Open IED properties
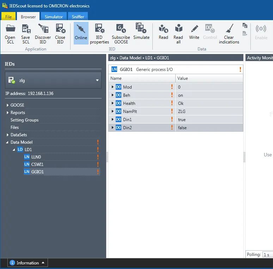Image resolution: width=273 pixels, height=269 pixels. 99,34
